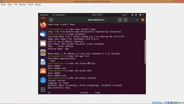Click the terminal title ubuntu@ubuntu: ~
Viewport: 184px width, 104px height.
coord(97,20)
